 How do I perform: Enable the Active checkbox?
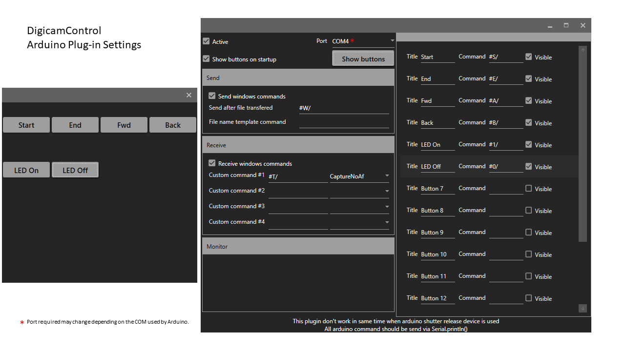coord(206,41)
